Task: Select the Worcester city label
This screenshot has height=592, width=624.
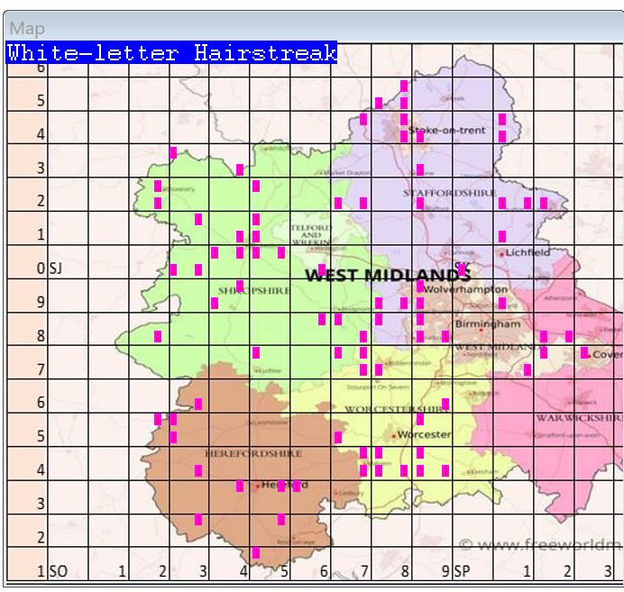Action: pos(429,434)
